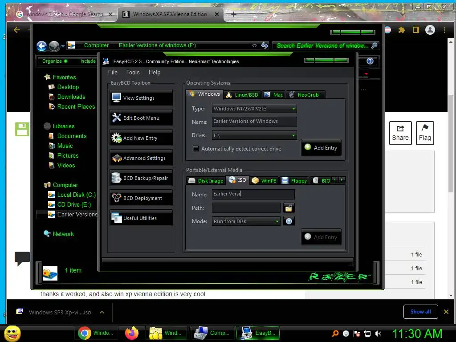The width and height of the screenshot is (456, 342).
Task: Switch to the NeoGrub tab
Action: pos(305,95)
